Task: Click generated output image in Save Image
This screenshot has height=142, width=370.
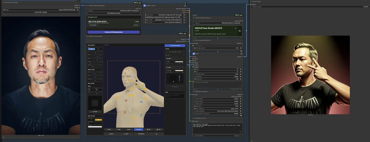Action: [x=310, y=75]
